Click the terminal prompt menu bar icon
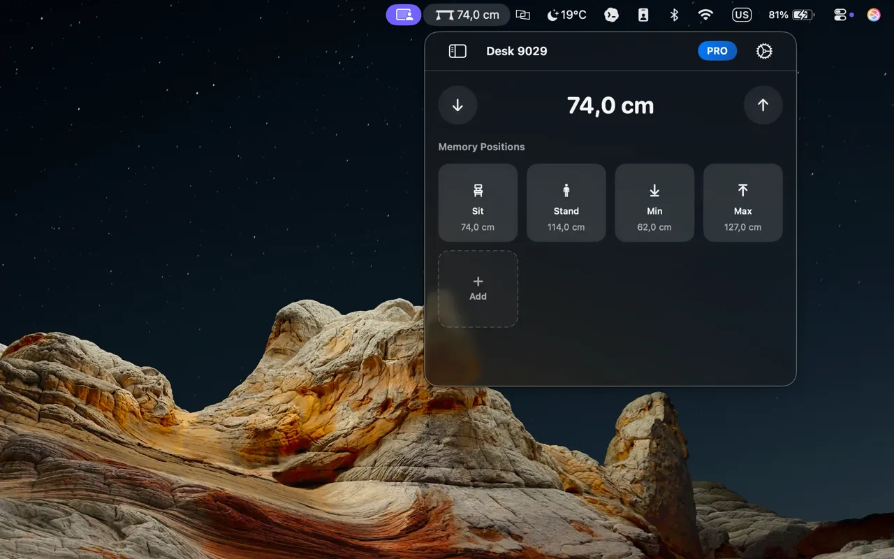This screenshot has width=894, height=559. pyautogui.click(x=611, y=15)
